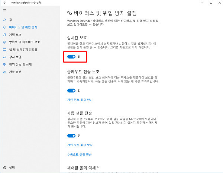The height and width of the screenshot is (173, 223).
Task: Click the 자동 샘플 전송 heading
Action: (x=80, y=113)
